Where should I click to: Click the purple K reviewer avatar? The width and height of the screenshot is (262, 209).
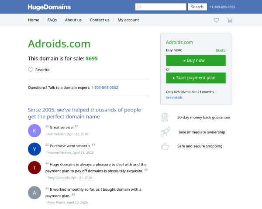34,131
